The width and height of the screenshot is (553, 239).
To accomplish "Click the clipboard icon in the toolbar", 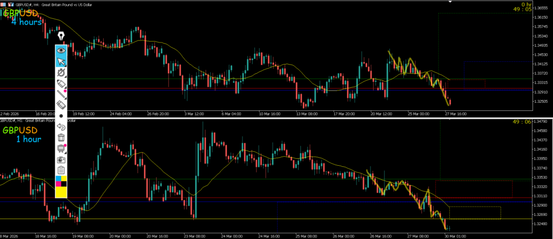I will click(x=61, y=170).
